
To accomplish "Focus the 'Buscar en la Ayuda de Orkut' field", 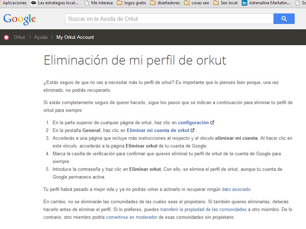I will pyautogui.click(x=169, y=19).
